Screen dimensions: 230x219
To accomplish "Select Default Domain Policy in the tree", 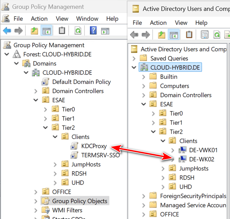I will (x=81, y=82).
